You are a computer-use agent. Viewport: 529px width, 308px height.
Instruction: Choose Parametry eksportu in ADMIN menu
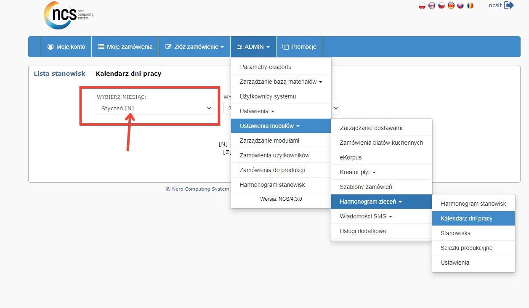[266, 67]
